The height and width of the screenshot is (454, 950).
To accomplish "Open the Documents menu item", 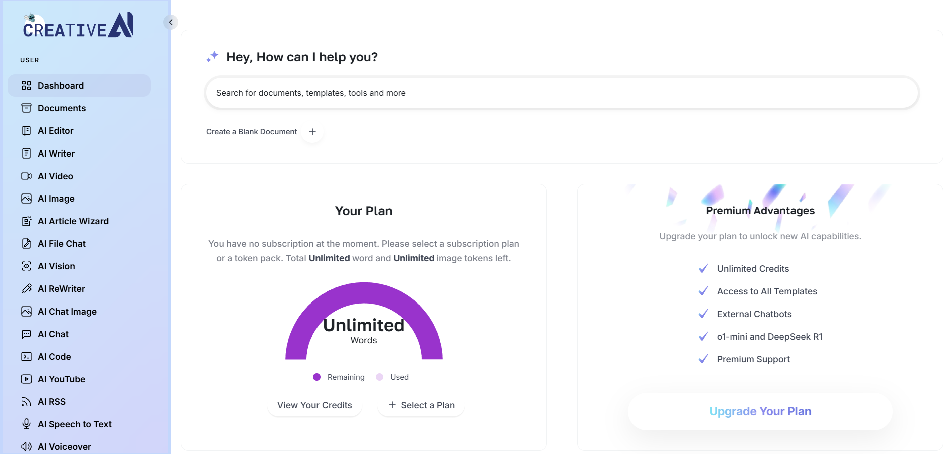I will (79, 108).
